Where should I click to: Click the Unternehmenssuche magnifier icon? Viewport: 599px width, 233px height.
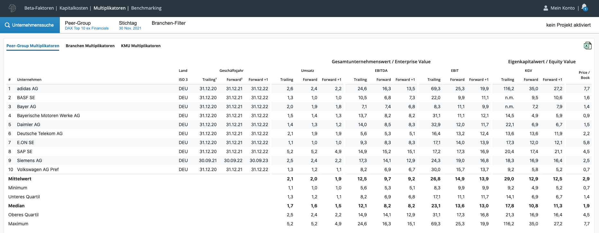point(7,25)
